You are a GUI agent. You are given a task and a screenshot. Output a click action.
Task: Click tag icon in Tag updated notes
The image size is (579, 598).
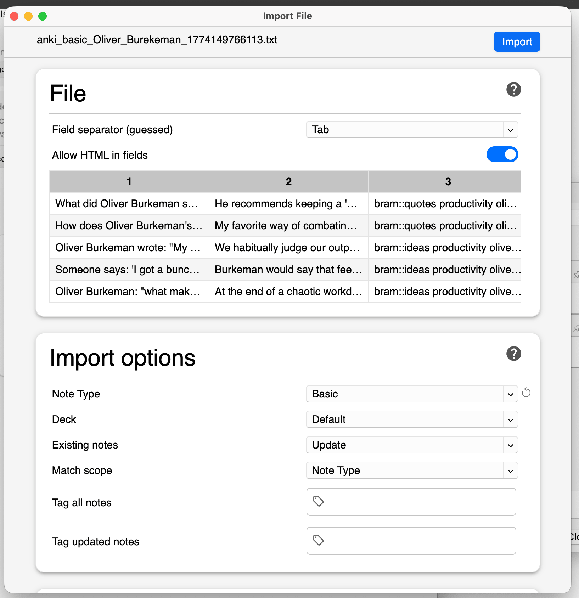click(x=318, y=540)
